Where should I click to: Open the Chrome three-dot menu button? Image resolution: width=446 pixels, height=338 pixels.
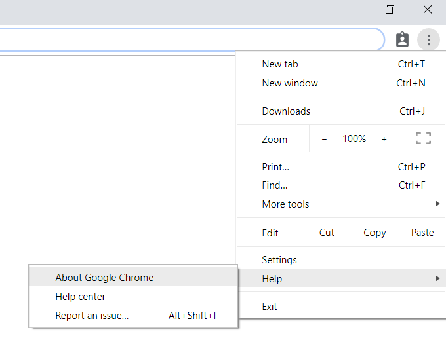click(428, 40)
